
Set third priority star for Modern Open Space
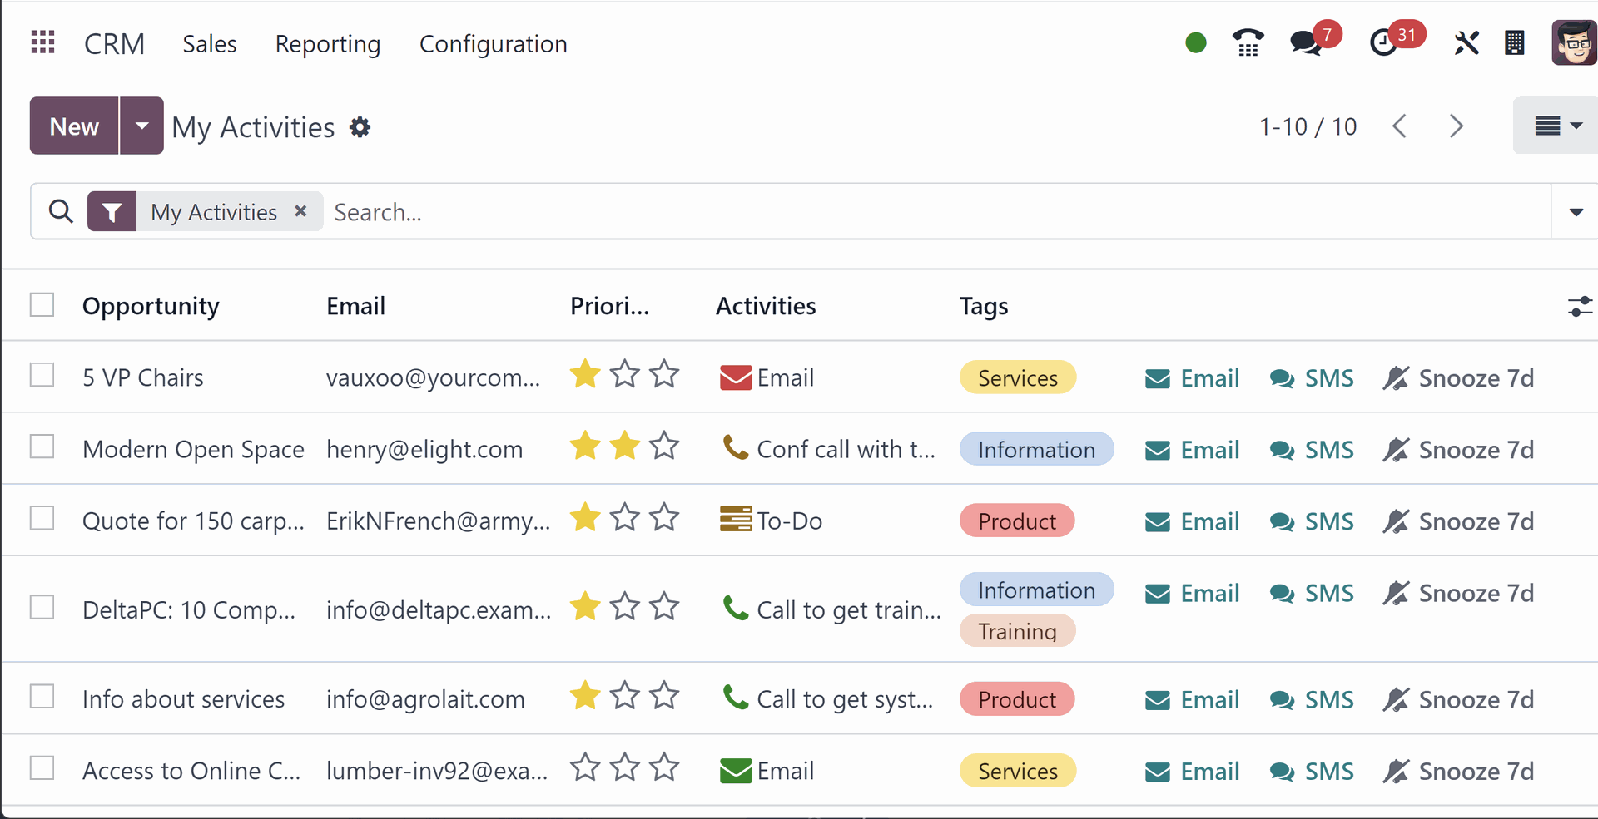click(664, 446)
